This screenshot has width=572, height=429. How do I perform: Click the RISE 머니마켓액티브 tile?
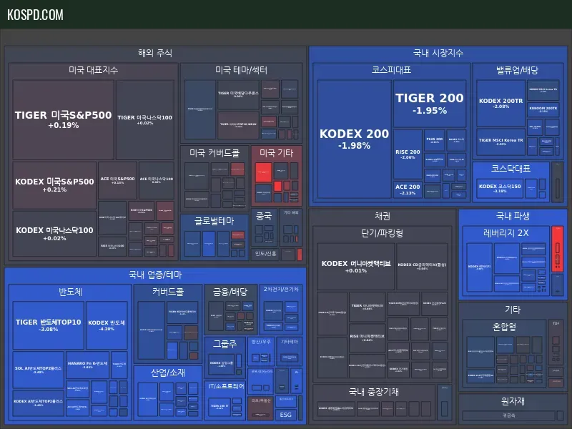click(367, 337)
